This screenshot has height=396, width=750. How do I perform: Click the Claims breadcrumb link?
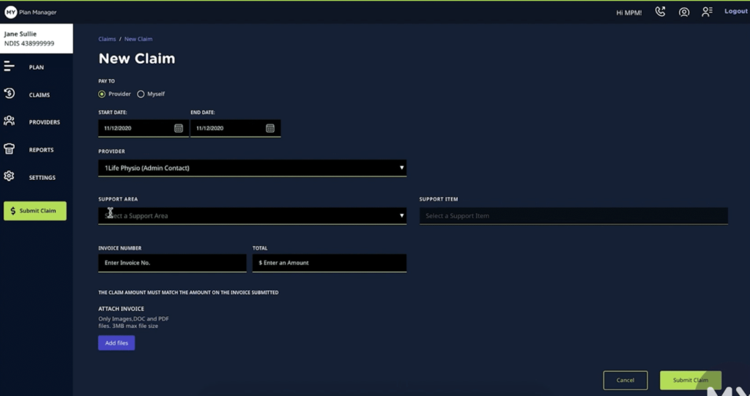click(x=107, y=39)
